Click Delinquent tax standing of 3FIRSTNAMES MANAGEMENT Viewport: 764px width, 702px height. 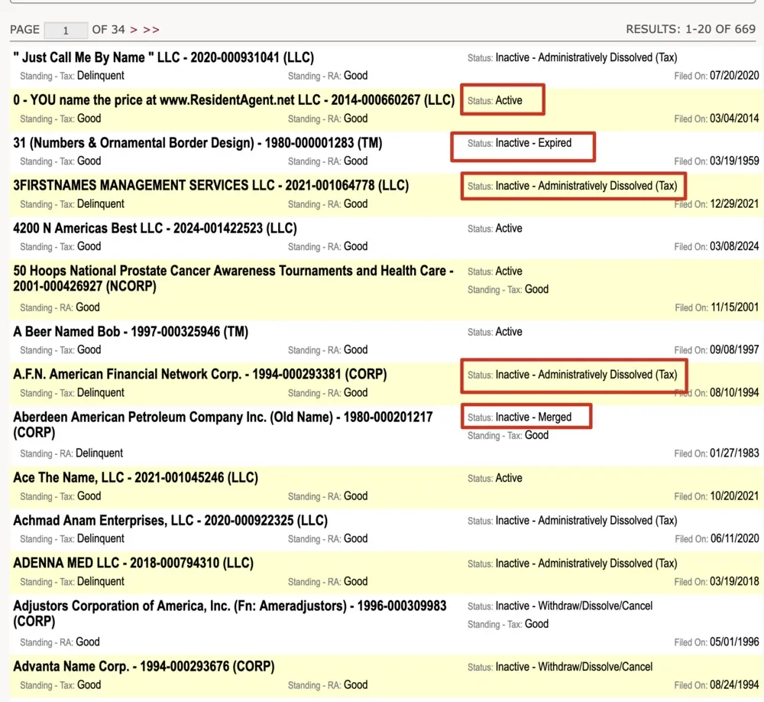(x=101, y=204)
